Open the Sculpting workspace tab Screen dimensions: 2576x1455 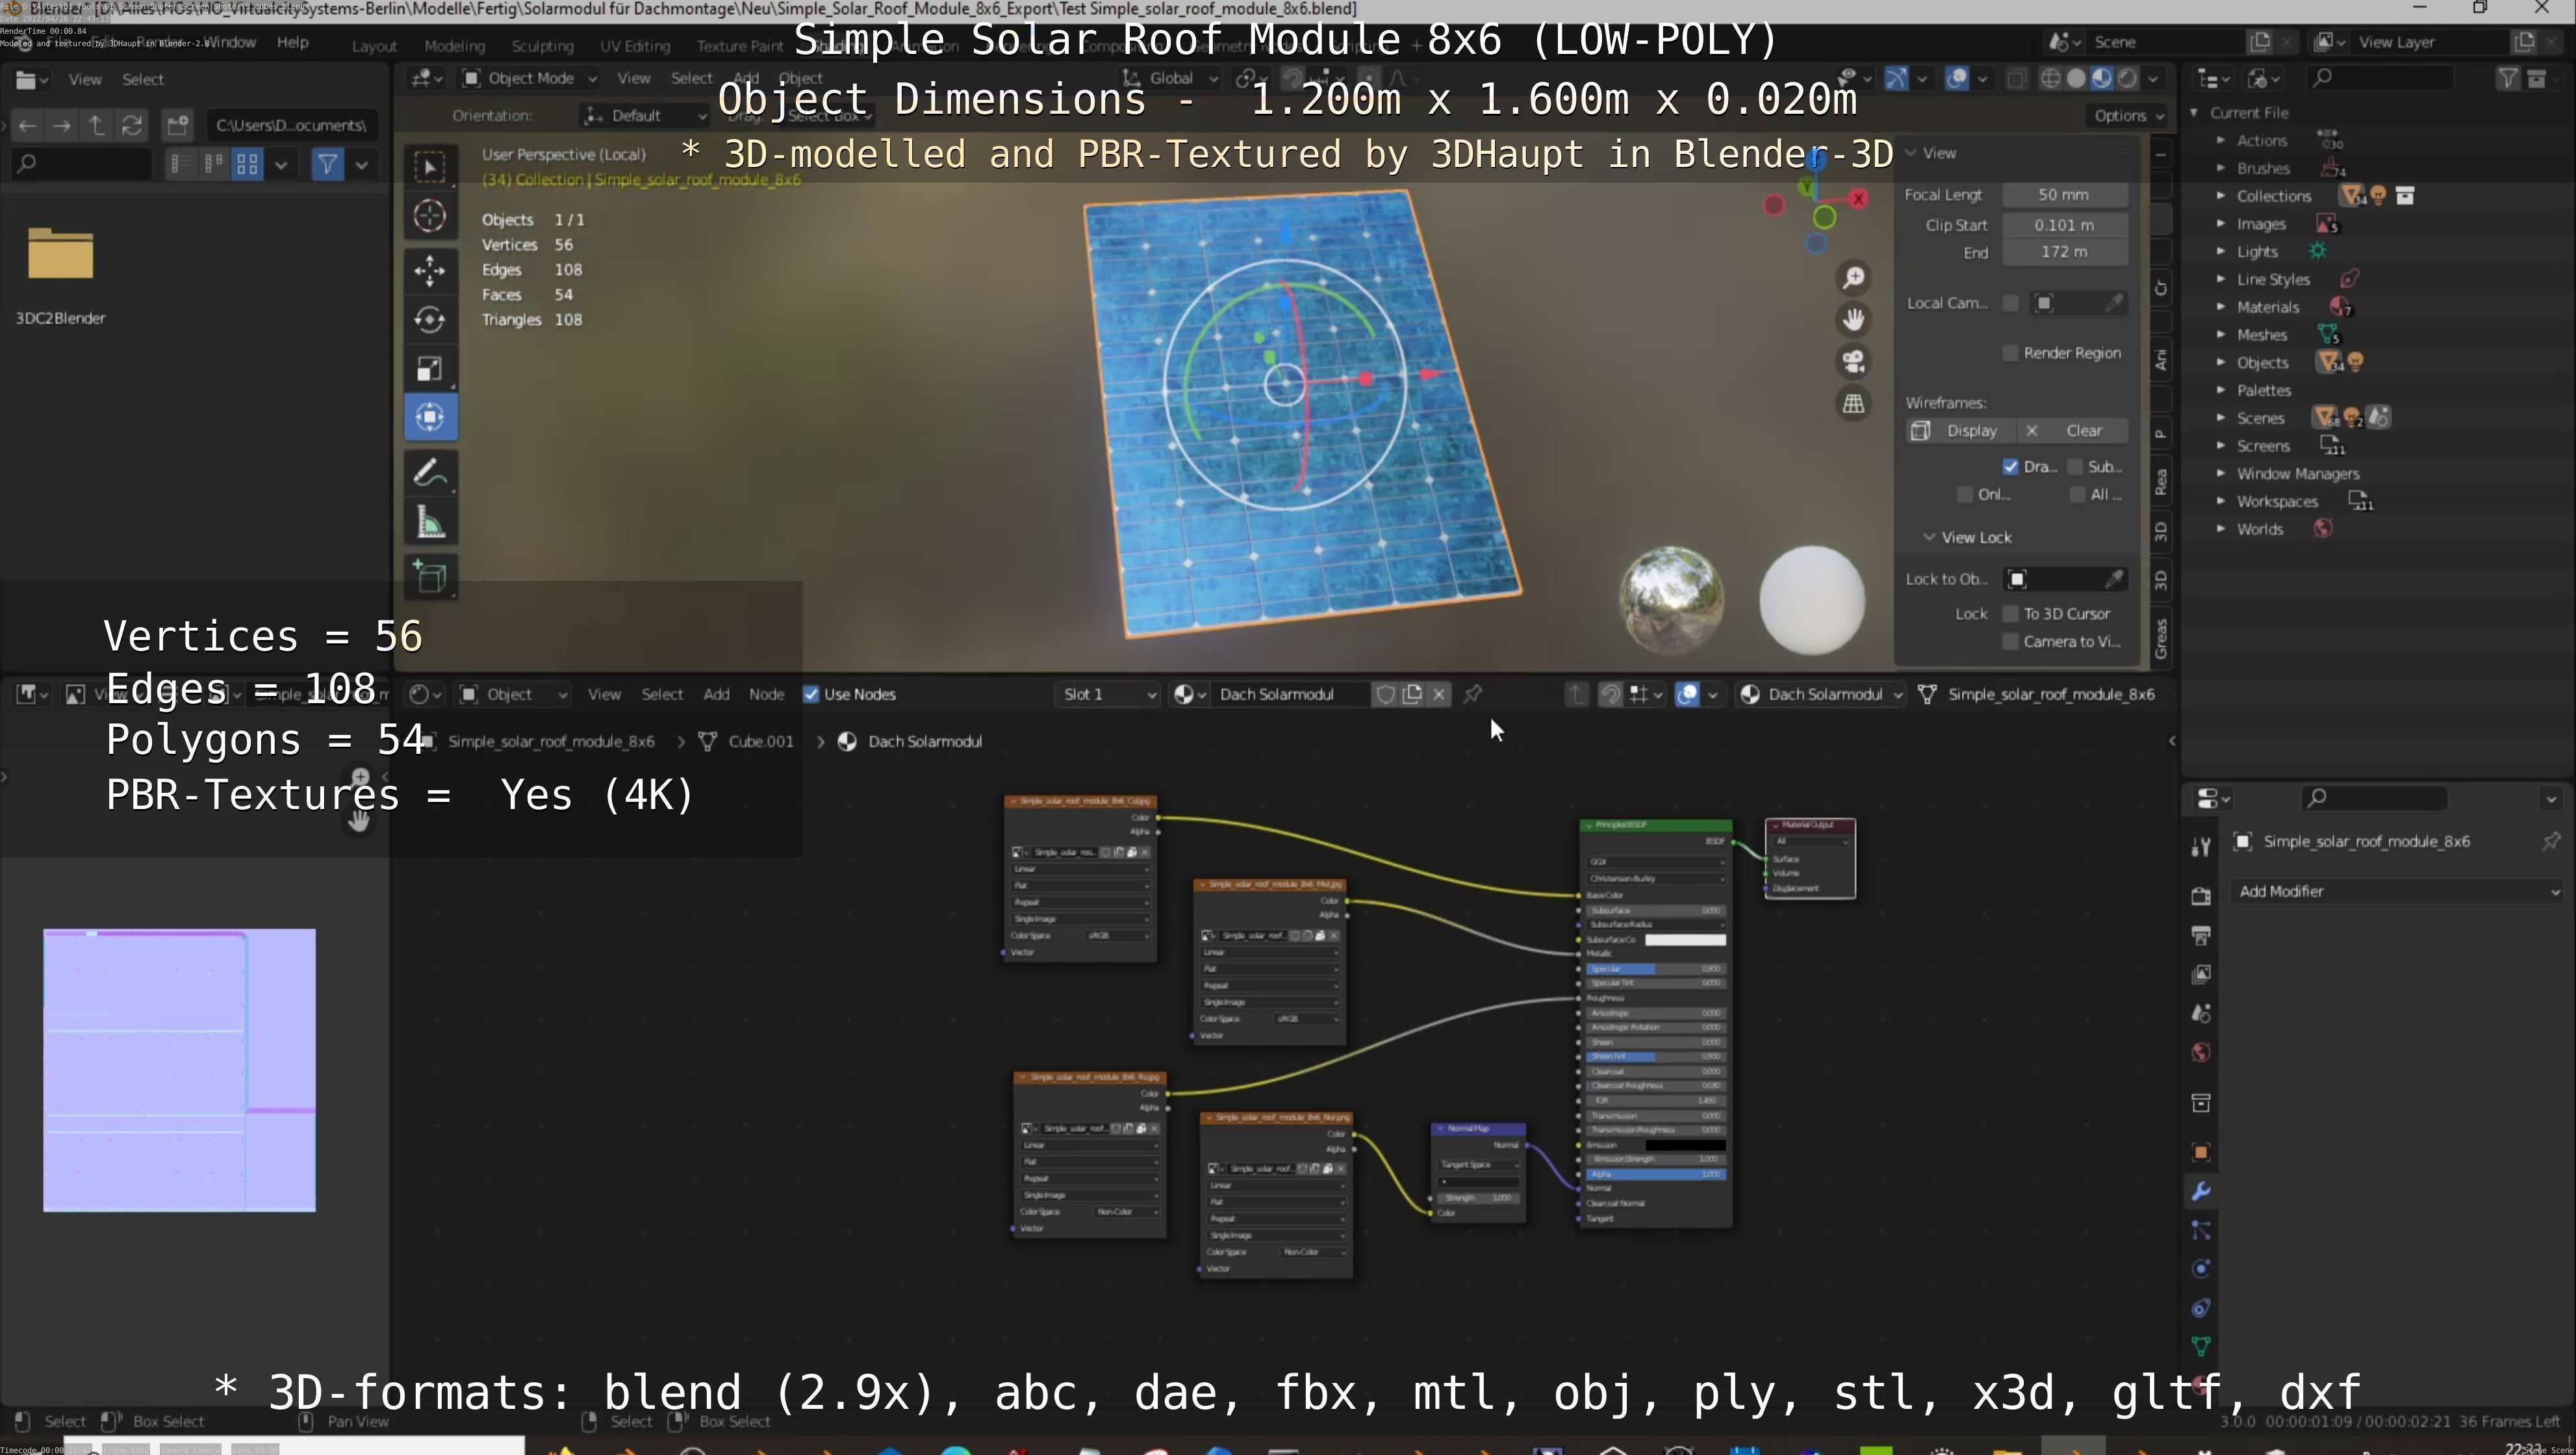542,46
